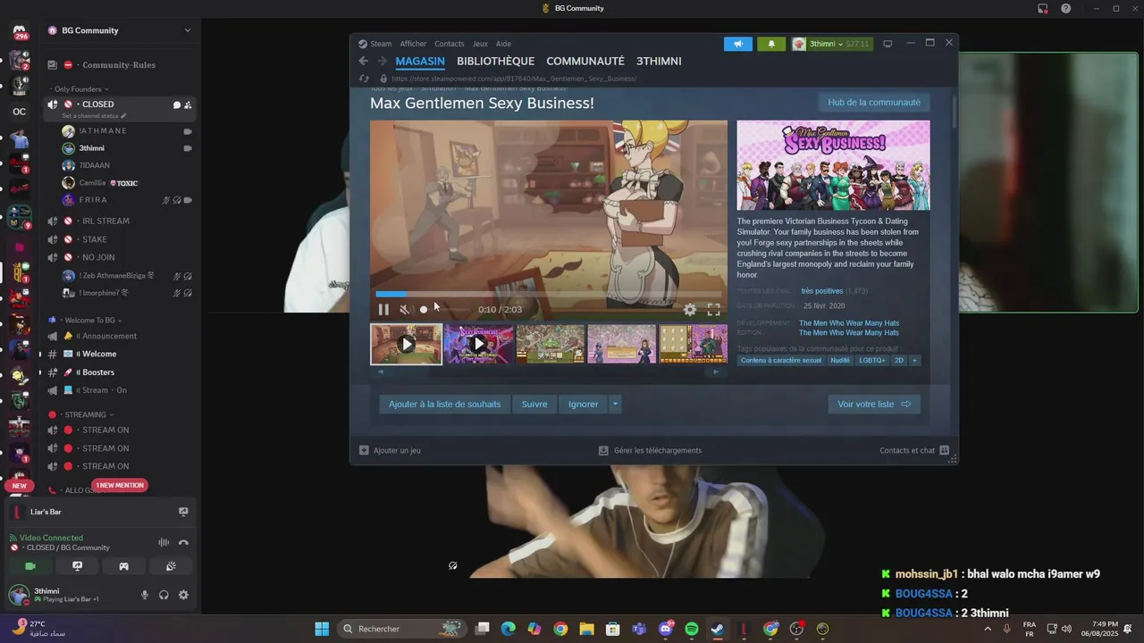Image resolution: width=1144 pixels, height=643 pixels.
Task: Collapse the Only Founders category
Action: (81, 89)
